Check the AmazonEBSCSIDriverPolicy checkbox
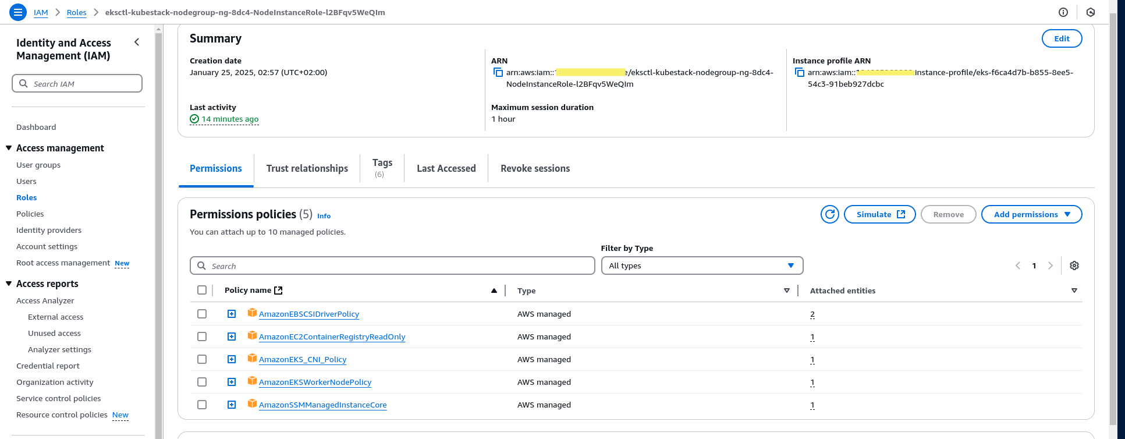 tap(202, 314)
